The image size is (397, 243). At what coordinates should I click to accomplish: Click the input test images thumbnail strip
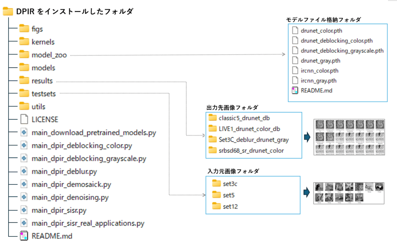click(349, 193)
